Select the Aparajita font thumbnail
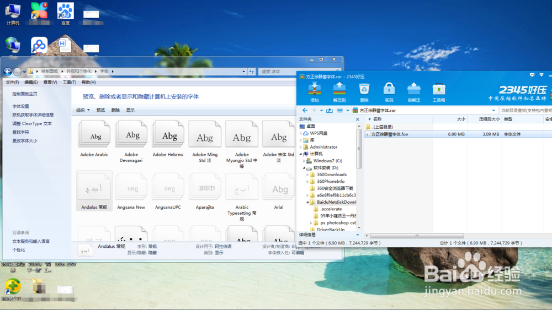 [205, 188]
